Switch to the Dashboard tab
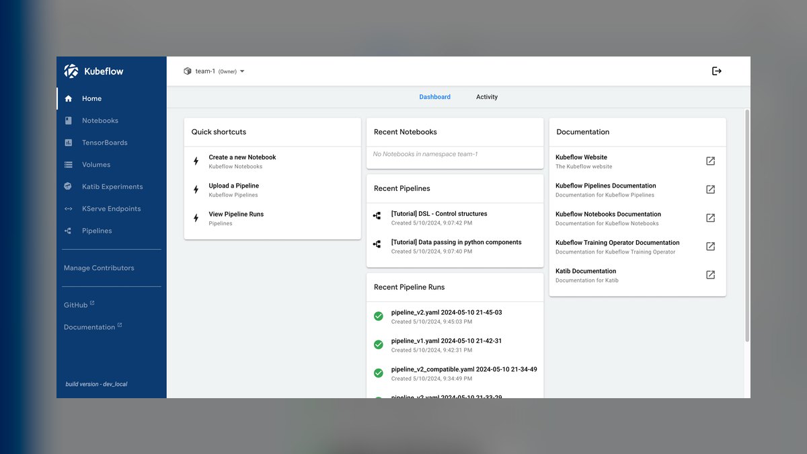 tap(435, 97)
